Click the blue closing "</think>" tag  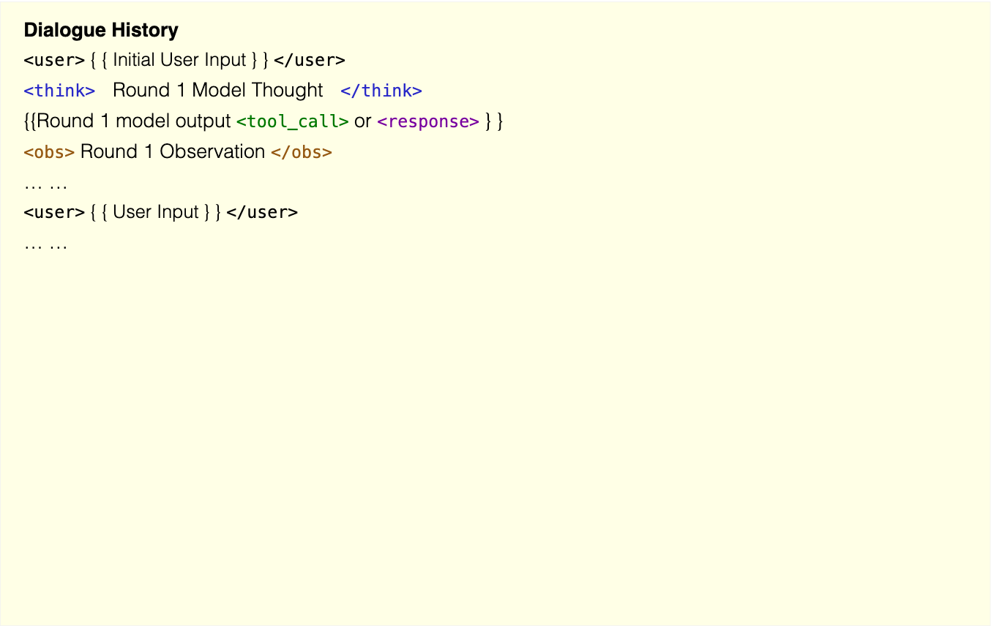click(381, 91)
